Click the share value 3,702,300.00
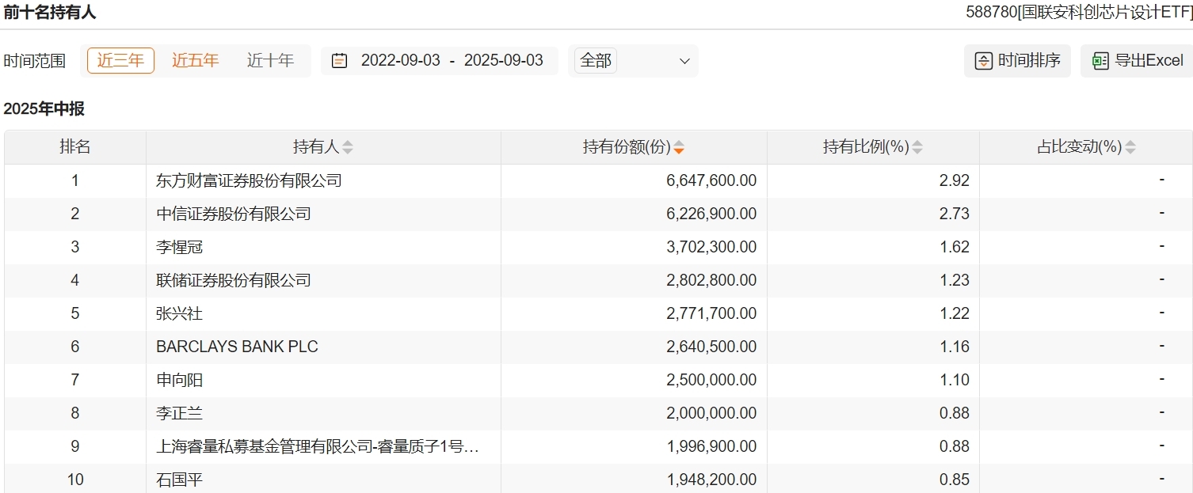 point(711,247)
